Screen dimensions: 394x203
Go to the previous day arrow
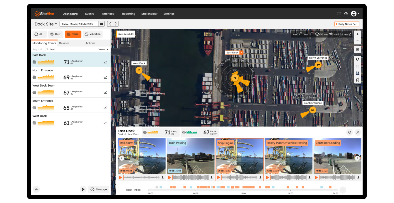coord(110,24)
